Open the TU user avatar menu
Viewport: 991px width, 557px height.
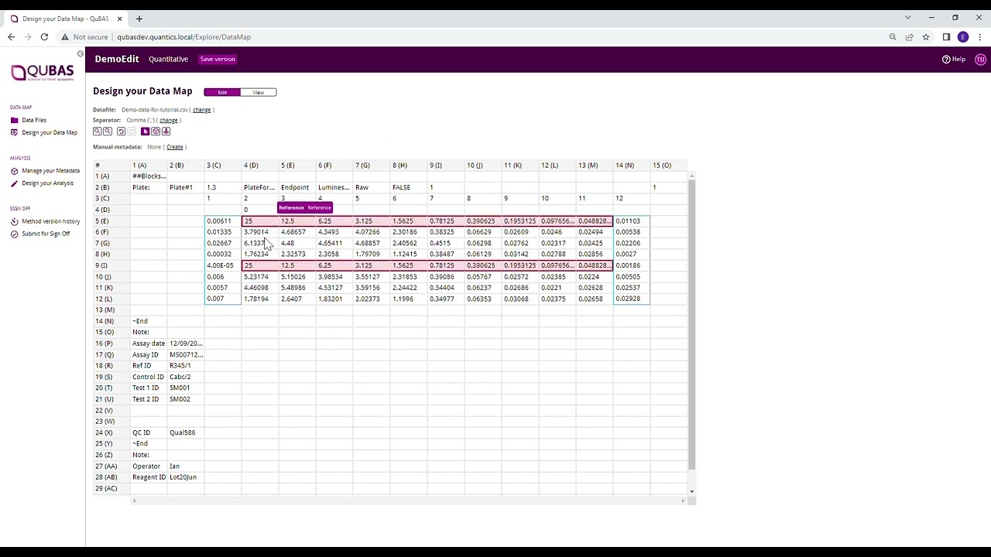[x=980, y=59]
